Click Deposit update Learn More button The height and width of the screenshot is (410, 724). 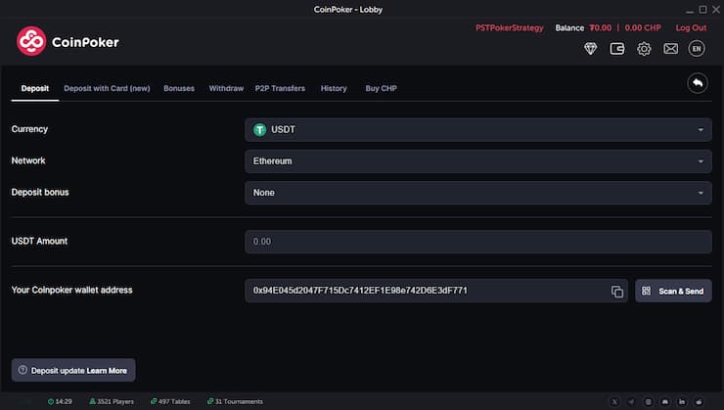[x=73, y=370]
